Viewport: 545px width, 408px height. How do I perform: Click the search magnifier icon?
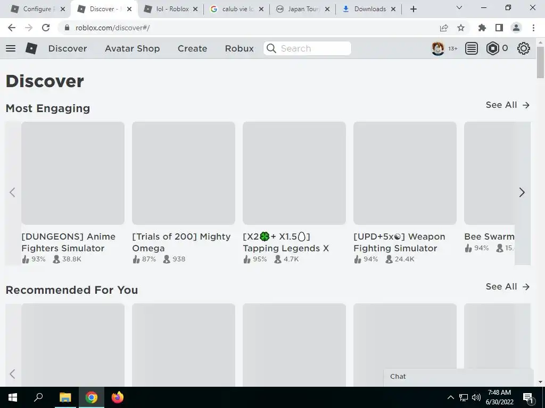click(271, 48)
